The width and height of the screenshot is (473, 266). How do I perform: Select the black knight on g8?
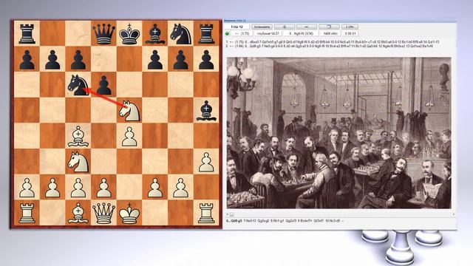(180, 34)
